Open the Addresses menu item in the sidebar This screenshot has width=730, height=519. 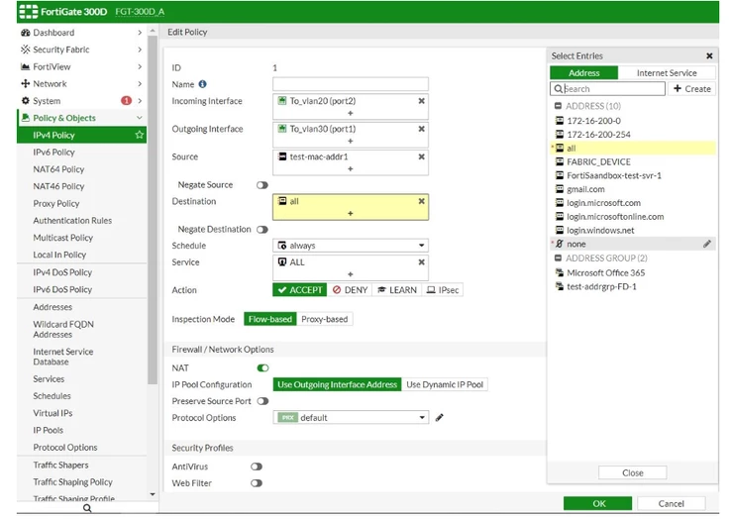[x=52, y=307]
